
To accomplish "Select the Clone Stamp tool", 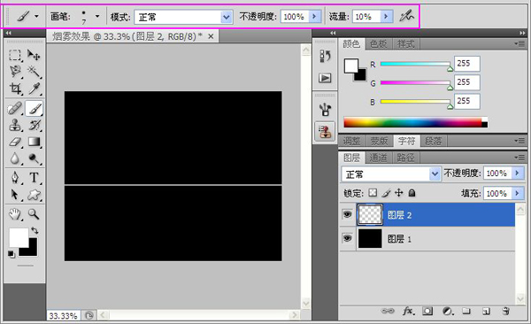I will (15, 125).
